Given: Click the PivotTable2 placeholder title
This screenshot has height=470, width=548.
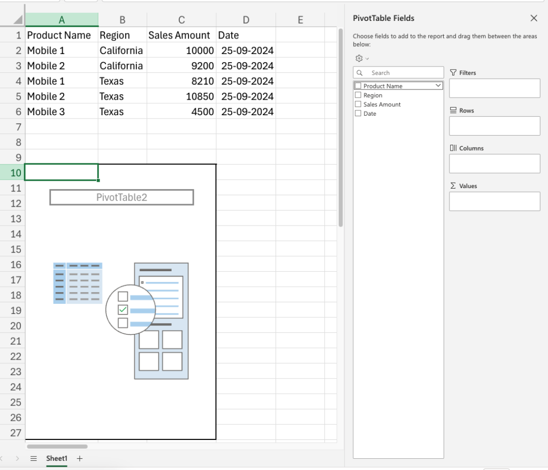Looking at the screenshot, I should click(121, 197).
